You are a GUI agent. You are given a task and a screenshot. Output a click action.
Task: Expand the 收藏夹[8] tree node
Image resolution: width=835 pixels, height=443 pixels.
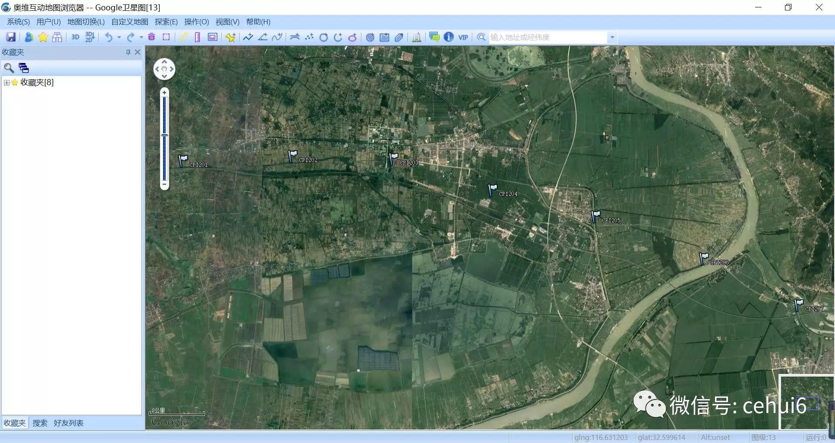7,83
